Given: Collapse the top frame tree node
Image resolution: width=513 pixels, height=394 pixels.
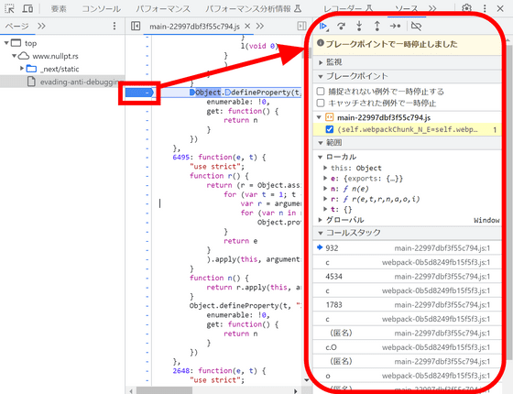Looking at the screenshot, I should pyautogui.click(x=6, y=43).
